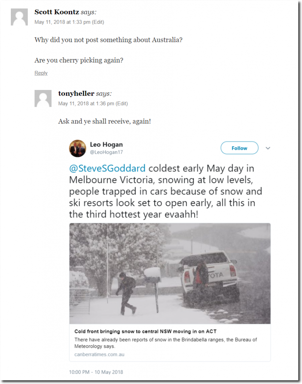Click Scott Koontz's avatar icon
This screenshot has height=384, width=302.
19,17
